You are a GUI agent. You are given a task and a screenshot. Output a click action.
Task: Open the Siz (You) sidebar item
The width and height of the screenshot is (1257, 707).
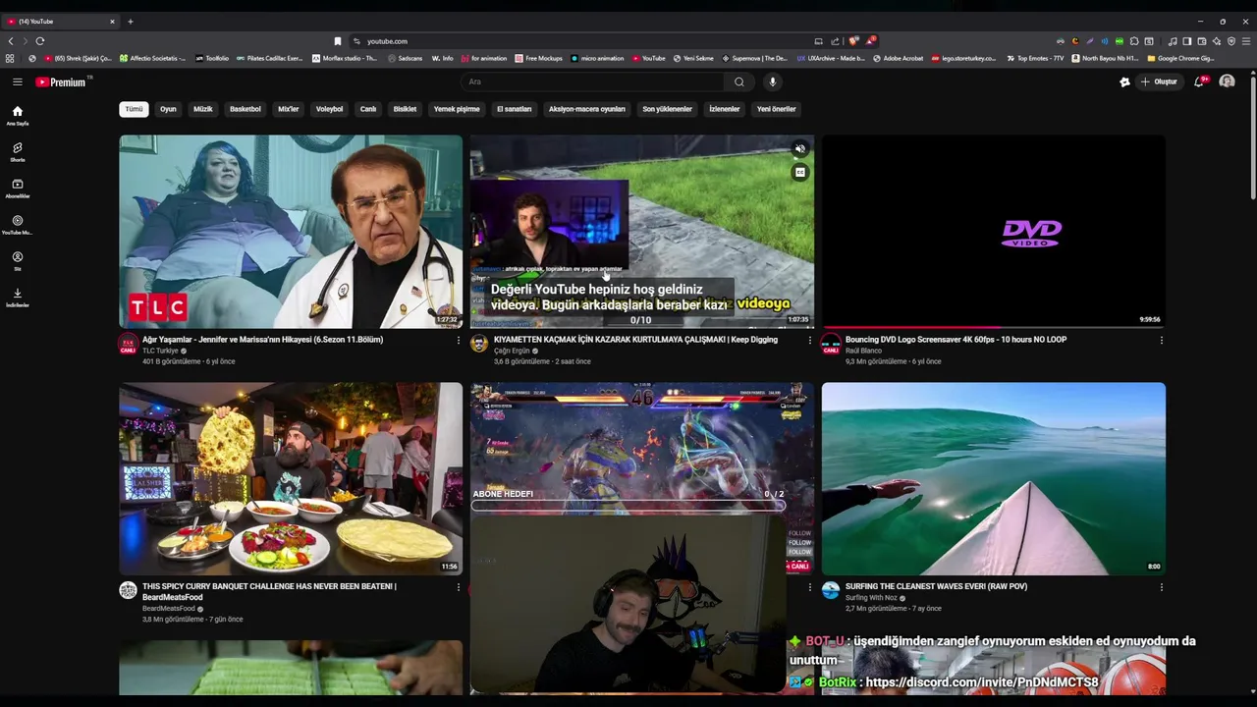(18, 261)
